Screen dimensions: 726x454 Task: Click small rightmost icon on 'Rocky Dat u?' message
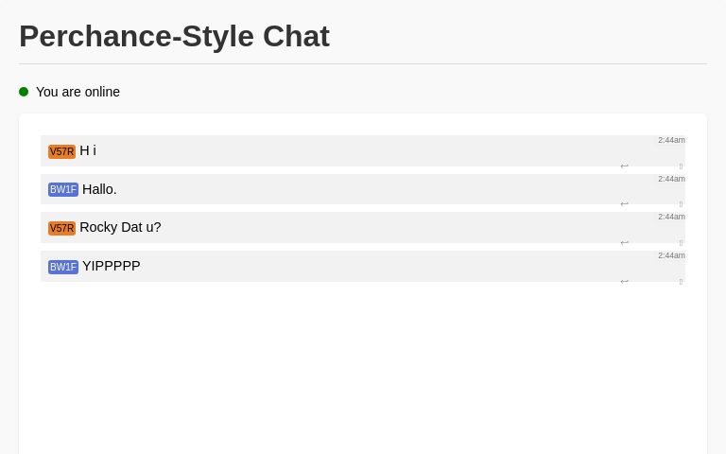[x=681, y=243]
